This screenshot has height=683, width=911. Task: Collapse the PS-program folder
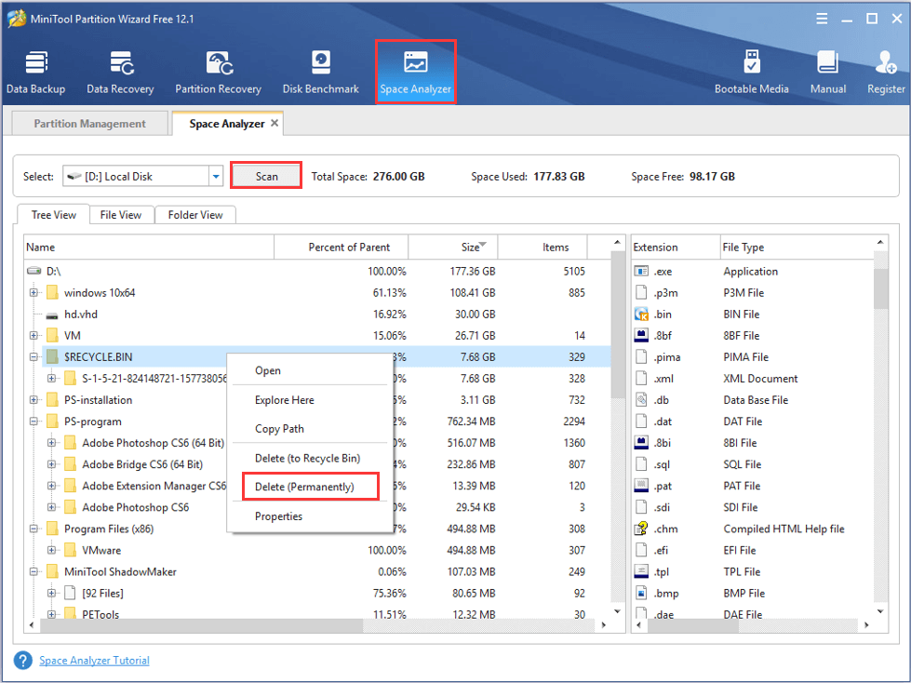pyautogui.click(x=33, y=422)
